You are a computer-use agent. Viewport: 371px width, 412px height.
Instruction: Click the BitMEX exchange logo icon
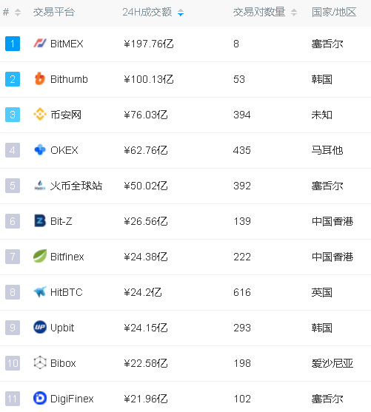point(40,44)
